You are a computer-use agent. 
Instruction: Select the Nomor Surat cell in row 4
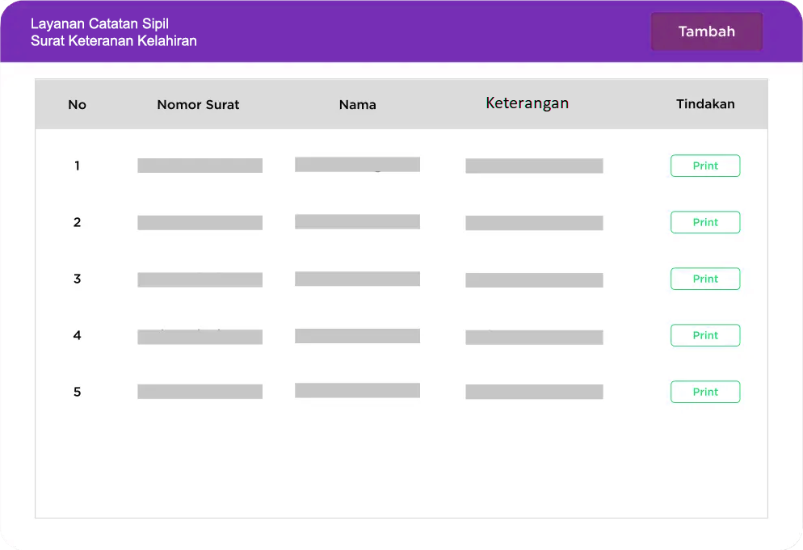coord(200,337)
